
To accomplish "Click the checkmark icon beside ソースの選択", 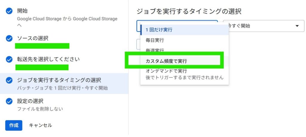I will pos(9,38).
